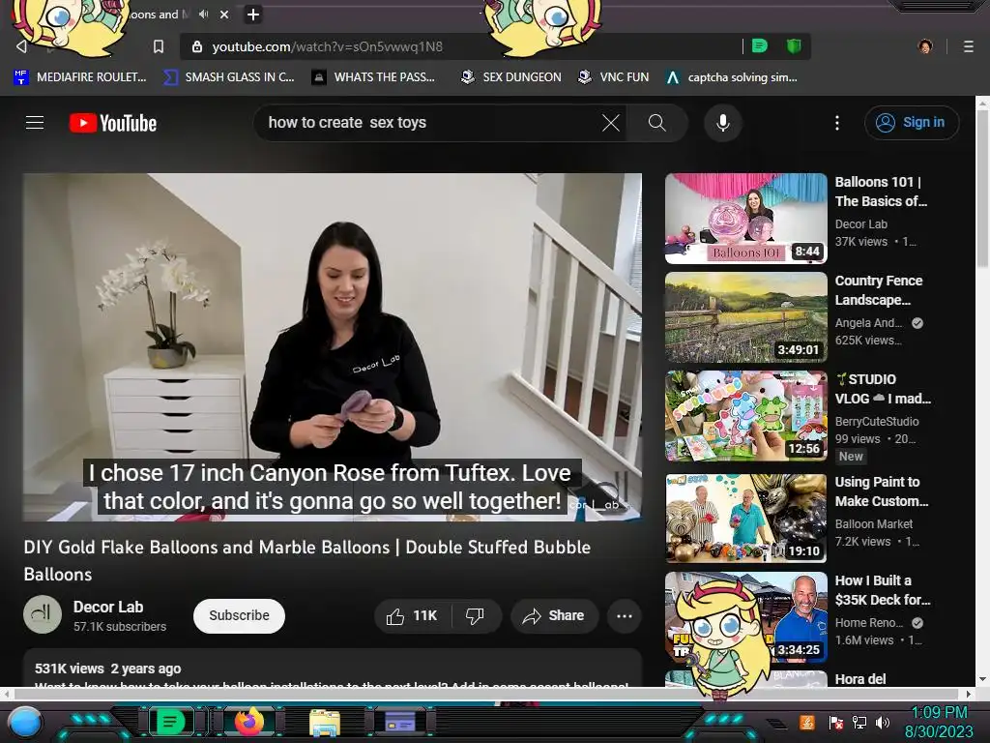Viewport: 990px width, 743px height.
Task: Open the green shield extension icon
Action: (794, 46)
